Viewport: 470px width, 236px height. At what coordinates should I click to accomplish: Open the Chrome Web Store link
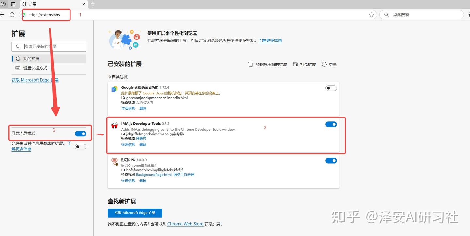point(185,224)
